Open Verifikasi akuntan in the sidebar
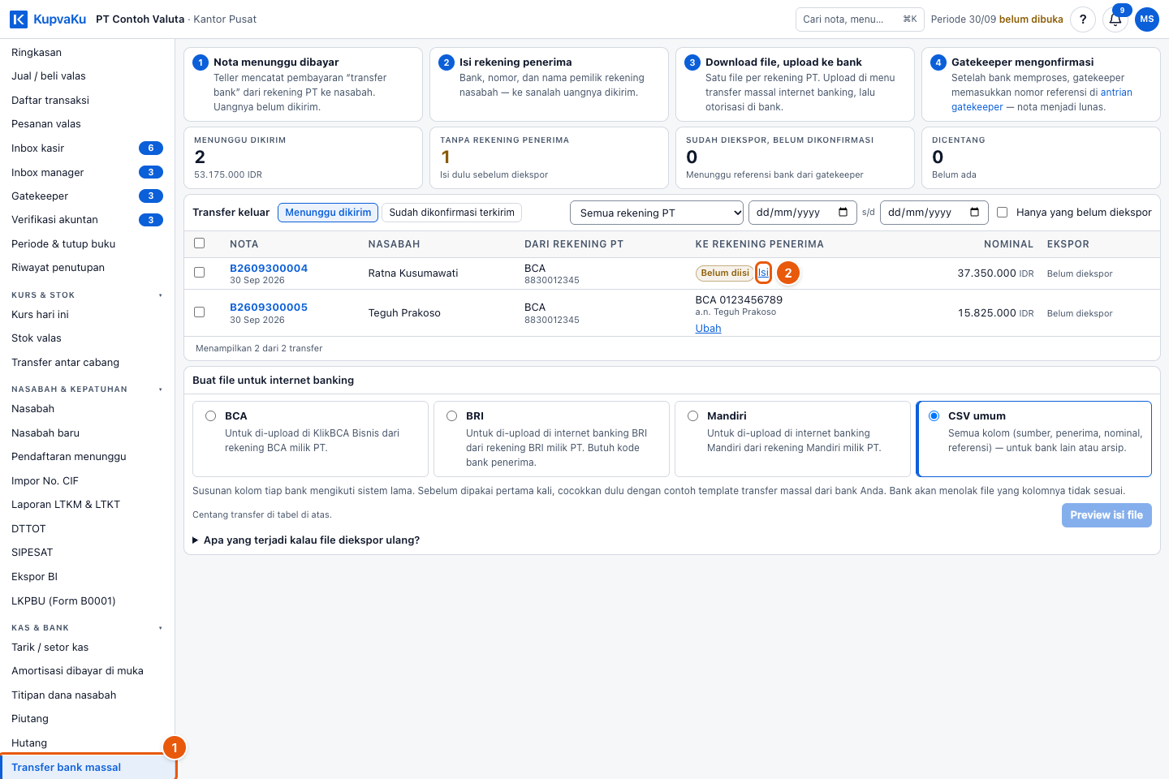Image resolution: width=1169 pixels, height=779 pixels. pos(87,220)
